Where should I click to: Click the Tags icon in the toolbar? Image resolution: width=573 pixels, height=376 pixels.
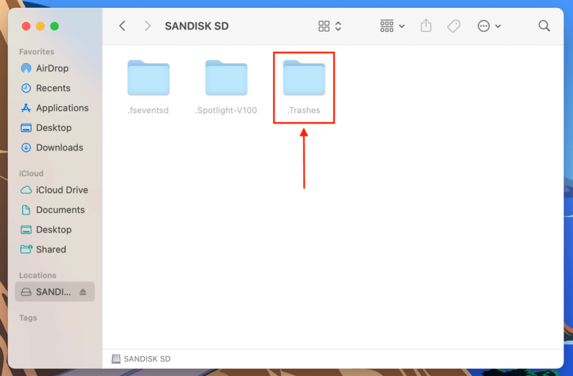pyautogui.click(x=454, y=26)
